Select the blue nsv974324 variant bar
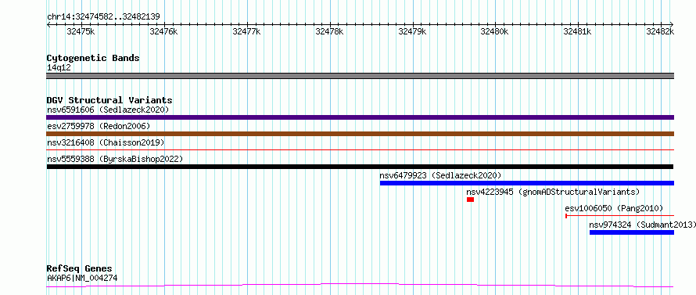 click(632, 232)
